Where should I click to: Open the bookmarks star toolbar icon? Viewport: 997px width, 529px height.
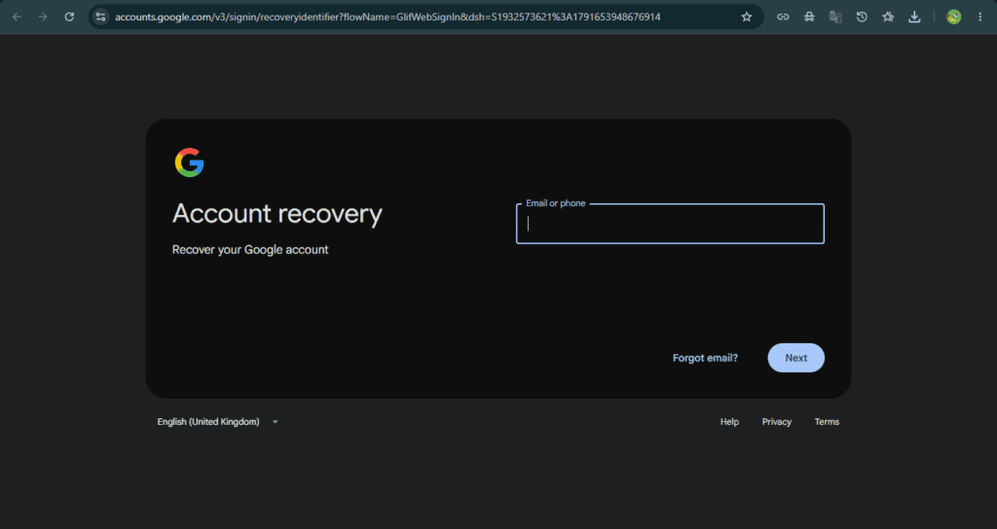888,18
